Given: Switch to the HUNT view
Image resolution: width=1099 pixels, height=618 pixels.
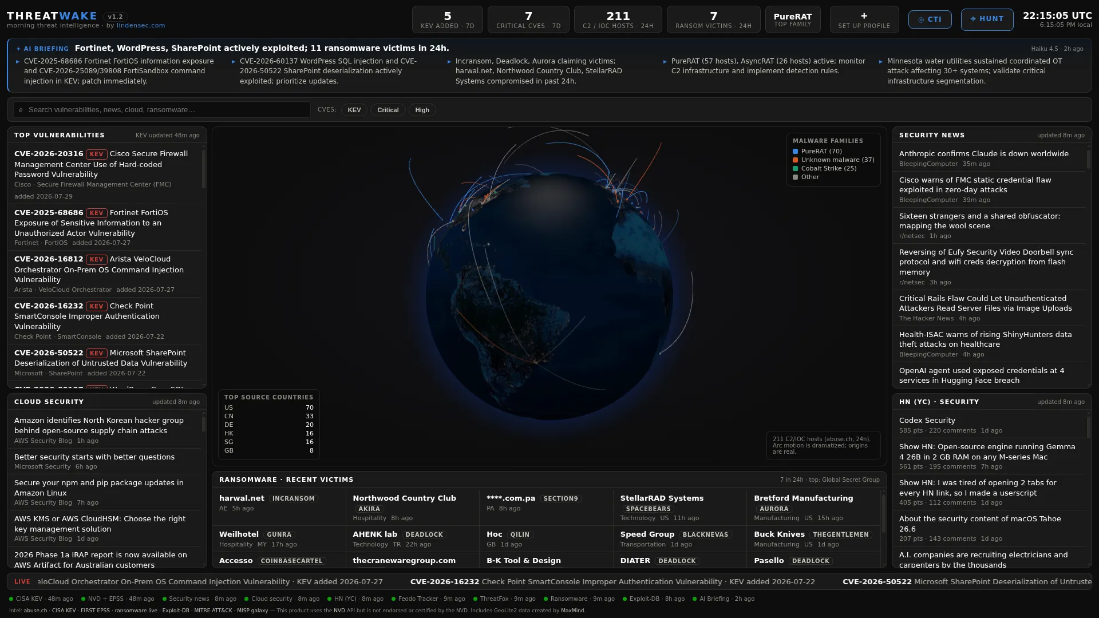Looking at the screenshot, I should [x=987, y=19].
